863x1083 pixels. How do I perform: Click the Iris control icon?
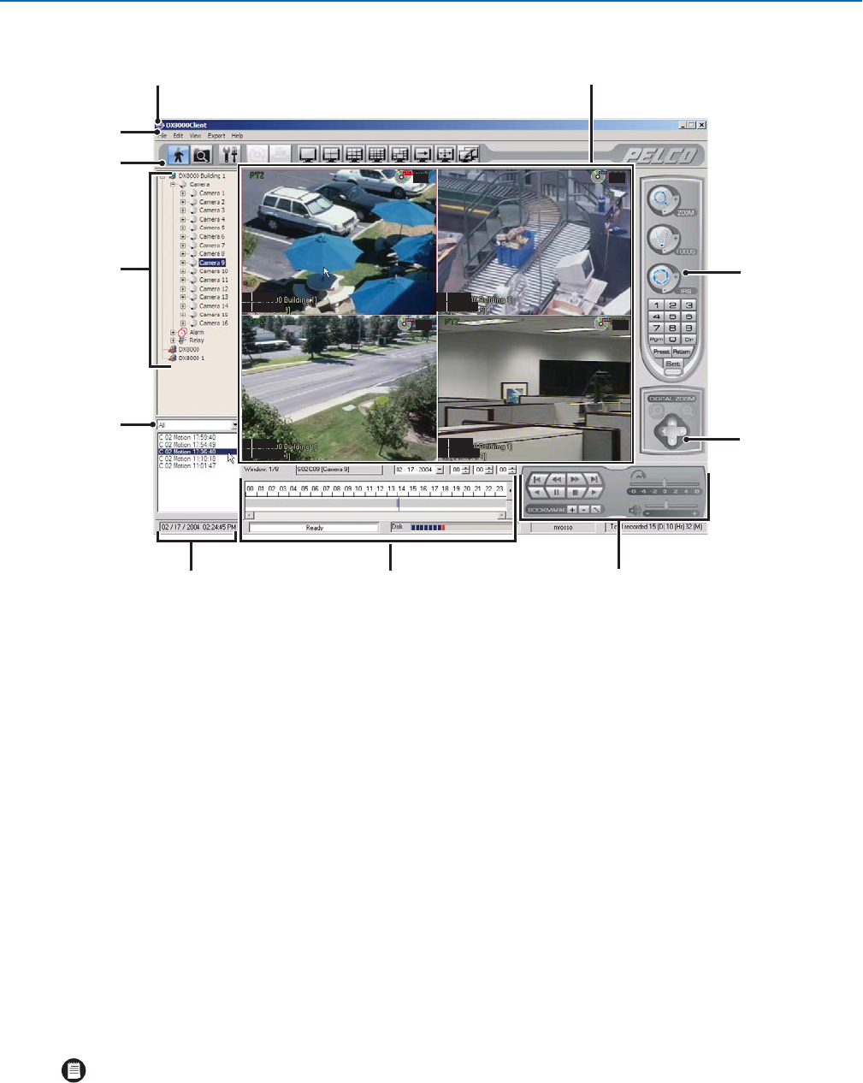coord(661,279)
